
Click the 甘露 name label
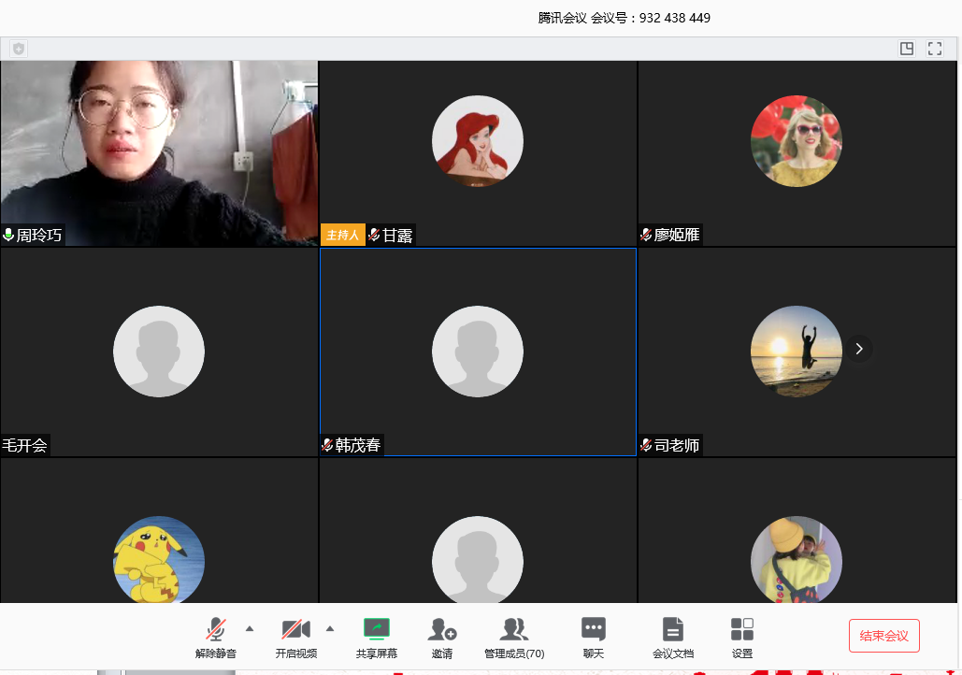point(397,235)
